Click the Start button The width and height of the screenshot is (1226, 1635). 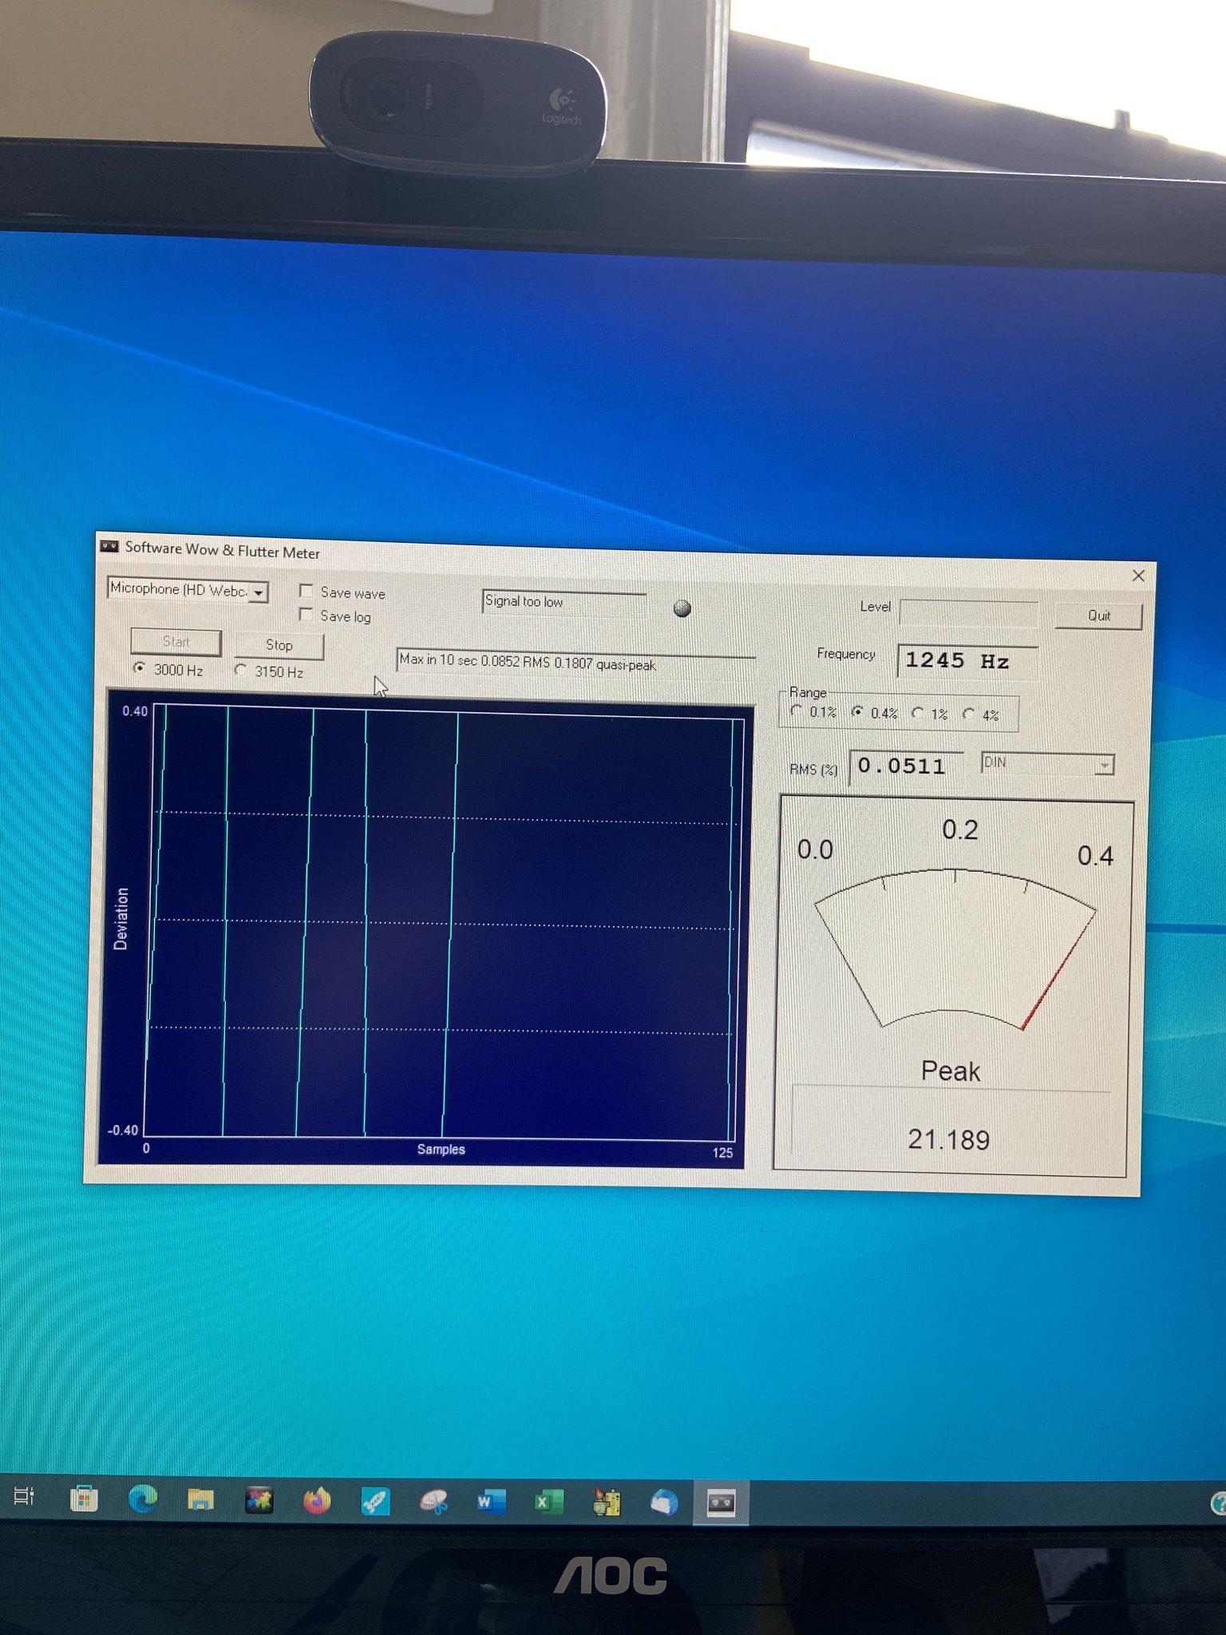[x=176, y=642]
